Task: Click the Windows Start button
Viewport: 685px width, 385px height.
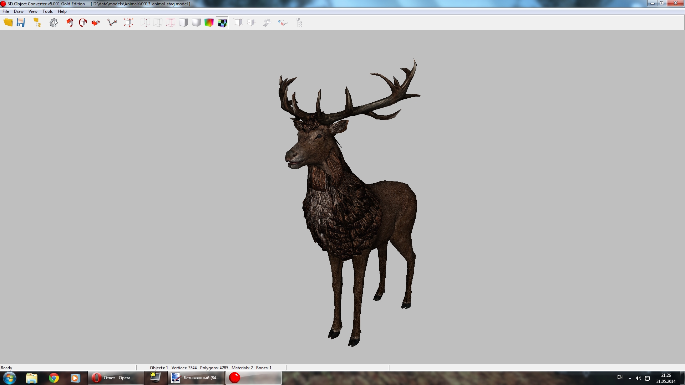Action: point(10,378)
